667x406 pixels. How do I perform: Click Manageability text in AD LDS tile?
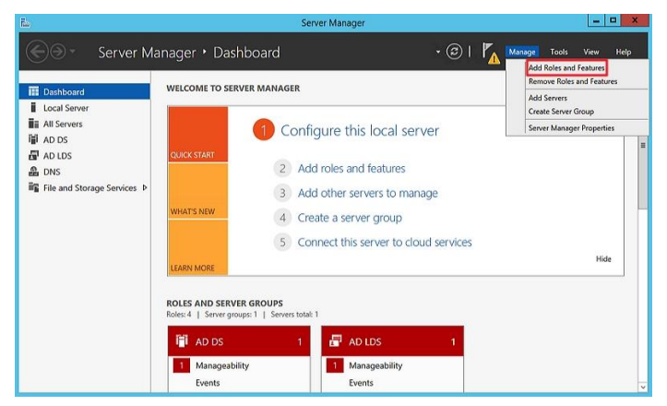375,365
